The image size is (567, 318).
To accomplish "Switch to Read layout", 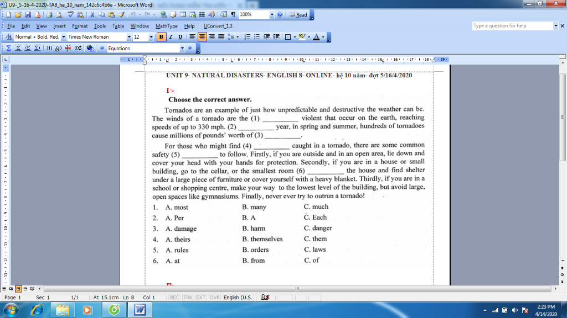I will pyautogui.click(x=298, y=15).
